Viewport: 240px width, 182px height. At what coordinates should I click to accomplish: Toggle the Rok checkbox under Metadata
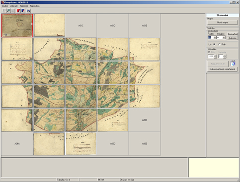(x=209, y=52)
